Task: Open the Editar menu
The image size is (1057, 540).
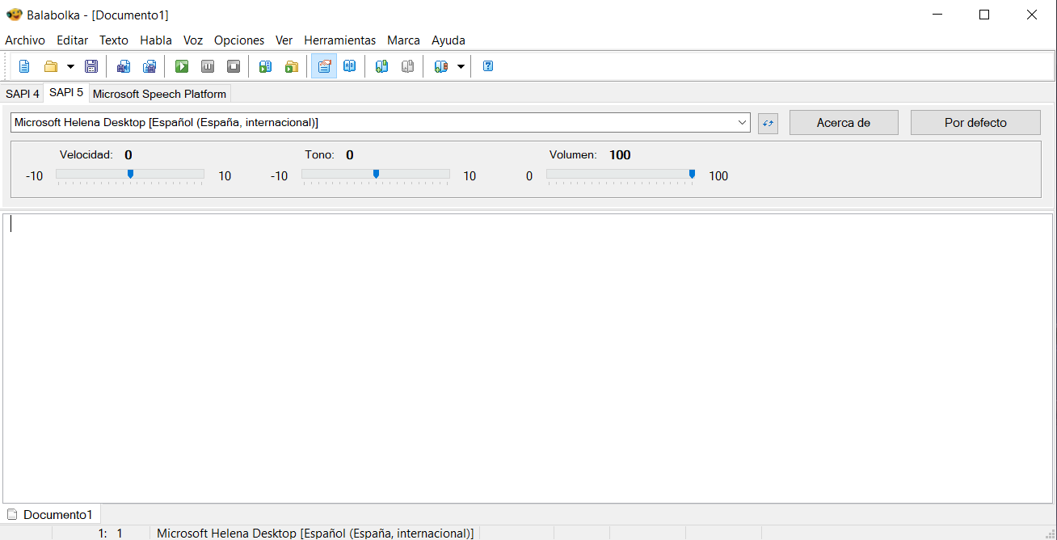Action: click(x=73, y=40)
